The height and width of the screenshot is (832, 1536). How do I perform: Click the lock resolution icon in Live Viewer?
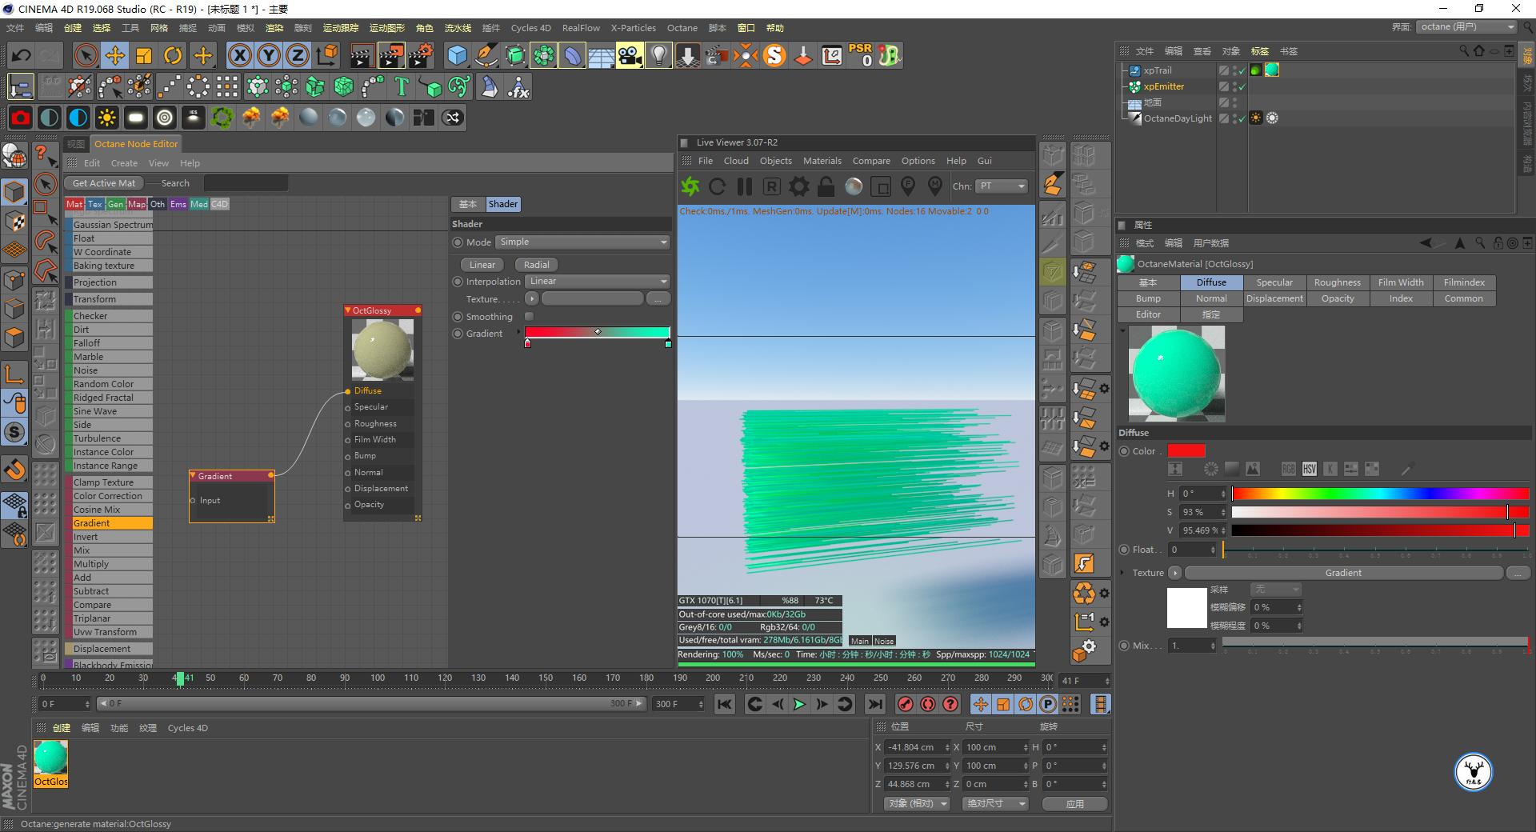pyautogui.click(x=825, y=186)
